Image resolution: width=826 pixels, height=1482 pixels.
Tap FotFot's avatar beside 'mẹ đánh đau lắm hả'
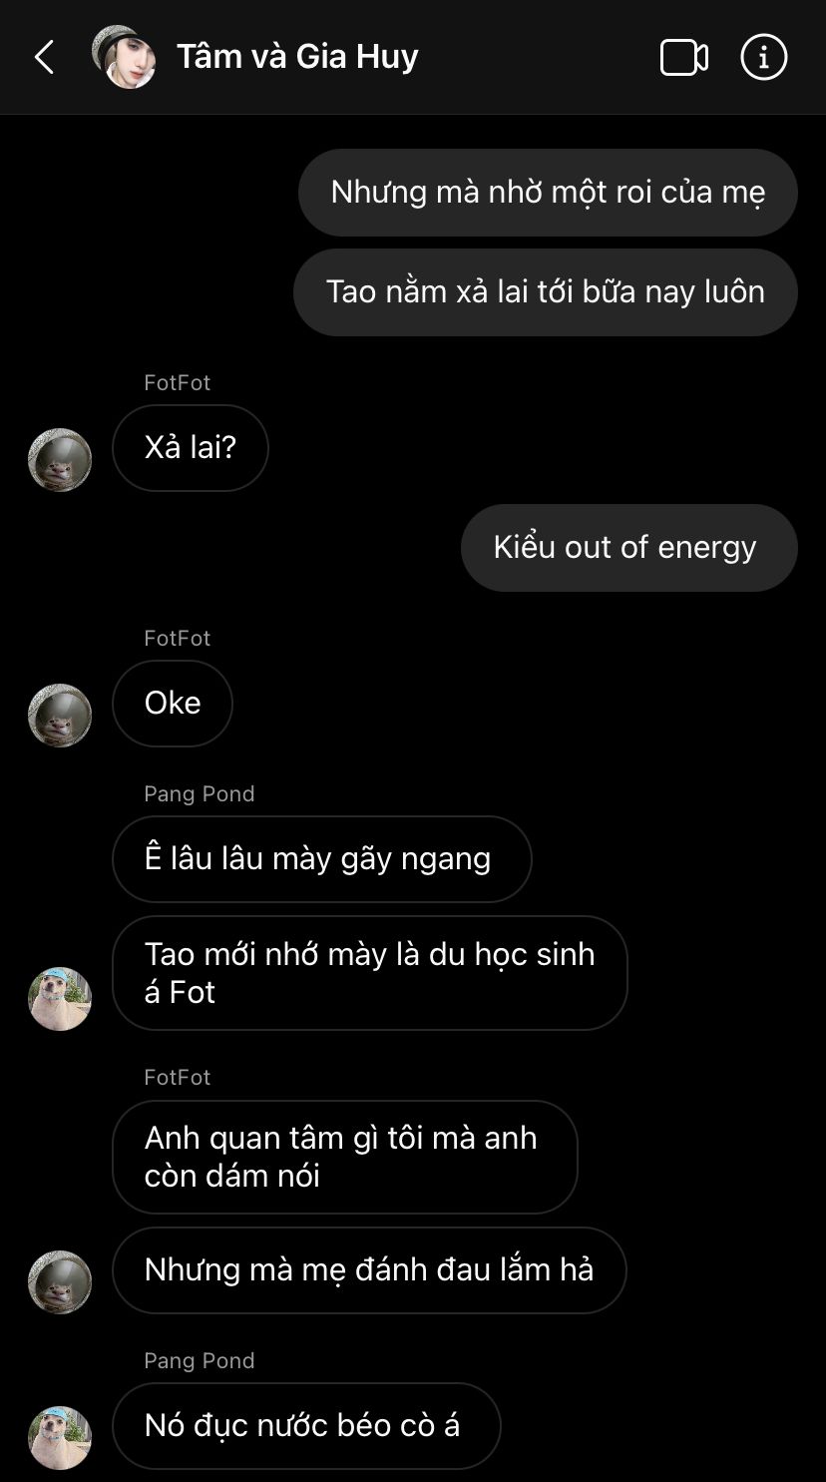click(60, 1282)
